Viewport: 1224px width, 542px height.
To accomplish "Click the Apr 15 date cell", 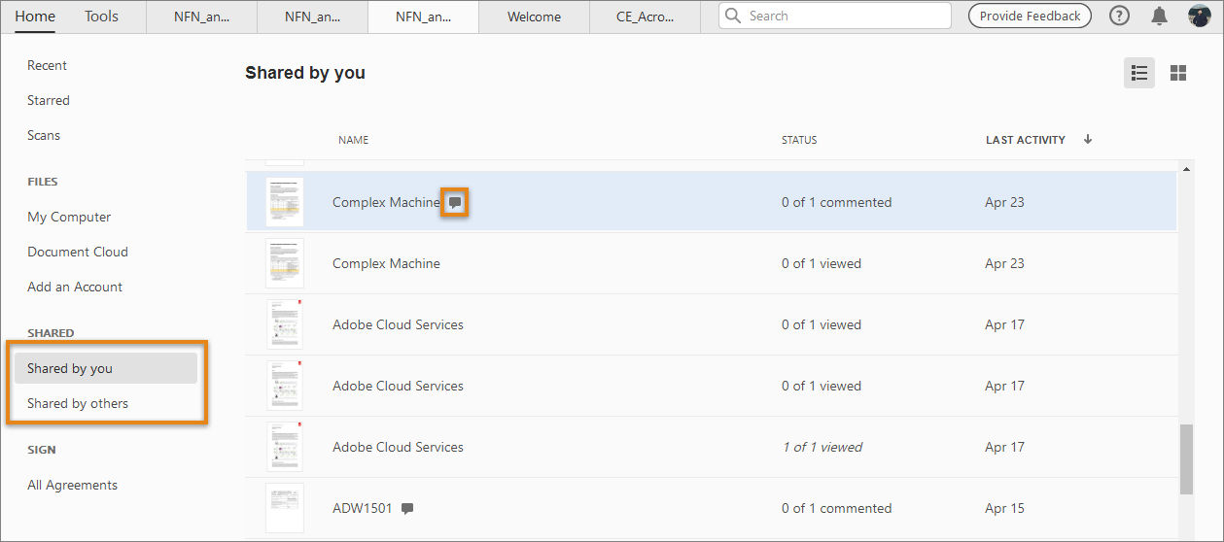I will 1004,508.
